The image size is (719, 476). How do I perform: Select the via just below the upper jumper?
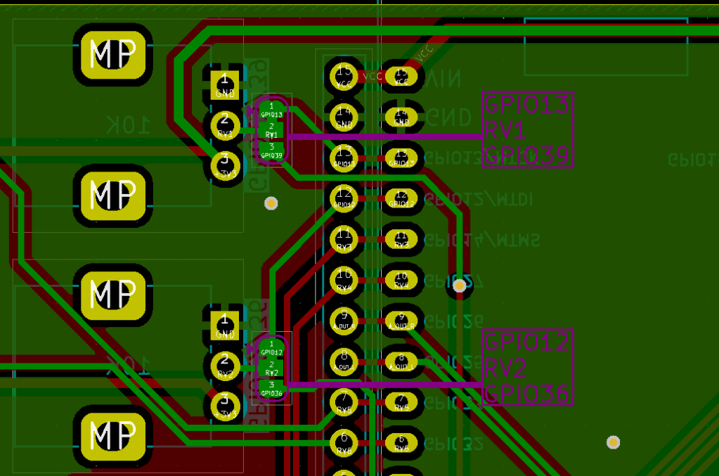[x=271, y=204]
